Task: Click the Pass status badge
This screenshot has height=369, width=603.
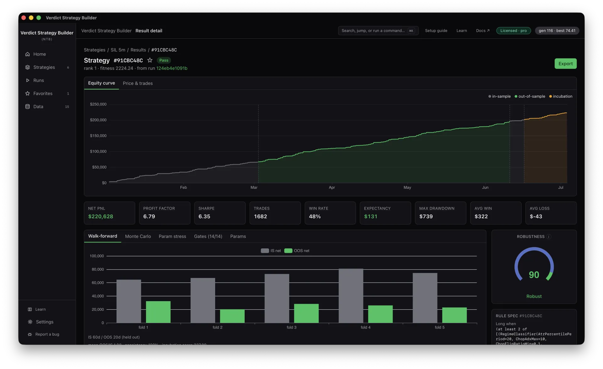Action: [164, 60]
